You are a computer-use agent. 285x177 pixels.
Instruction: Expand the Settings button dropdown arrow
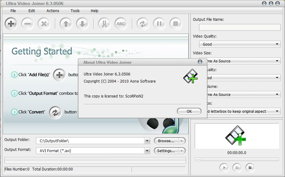coord(181,151)
